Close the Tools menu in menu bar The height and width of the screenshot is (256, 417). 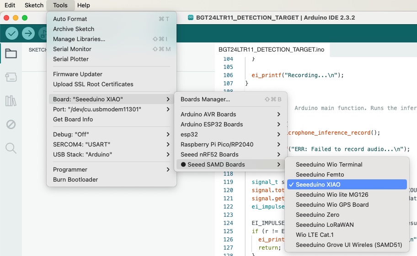tap(60, 5)
